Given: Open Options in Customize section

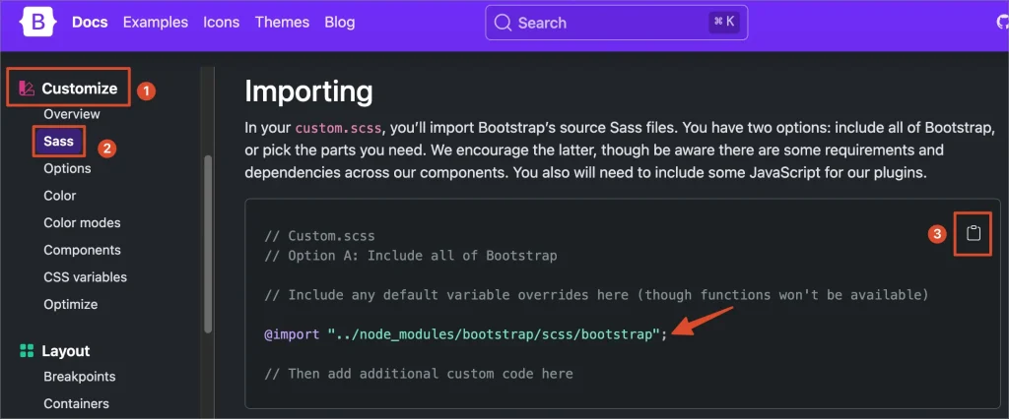Looking at the screenshot, I should (67, 168).
